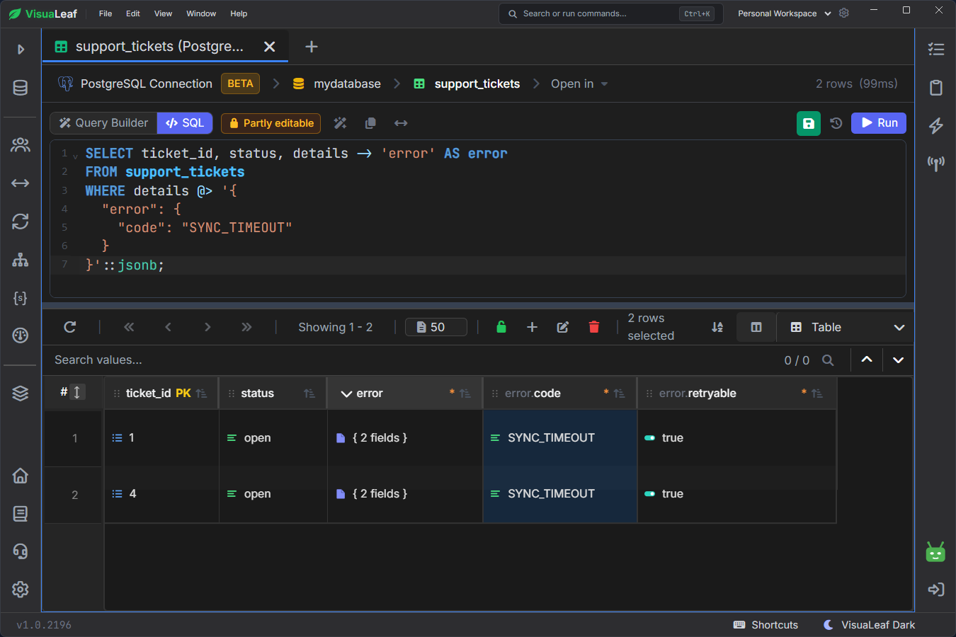This screenshot has width=956, height=637.
Task: Jump to the previous search match arrow
Action: click(867, 360)
